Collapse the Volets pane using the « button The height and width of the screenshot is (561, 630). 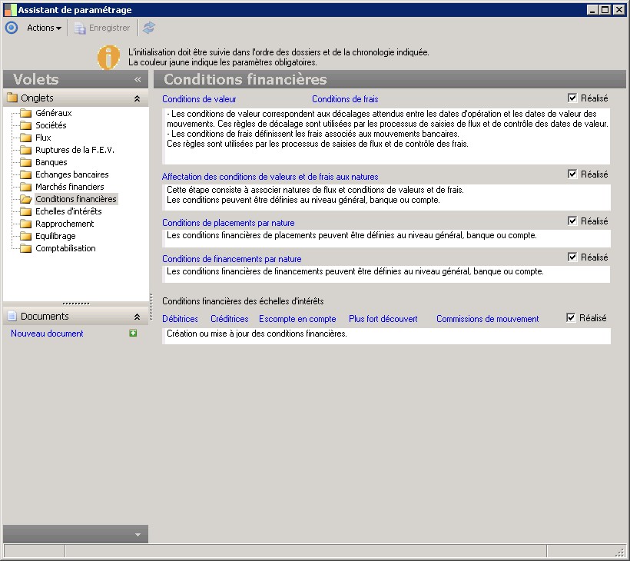click(x=138, y=78)
